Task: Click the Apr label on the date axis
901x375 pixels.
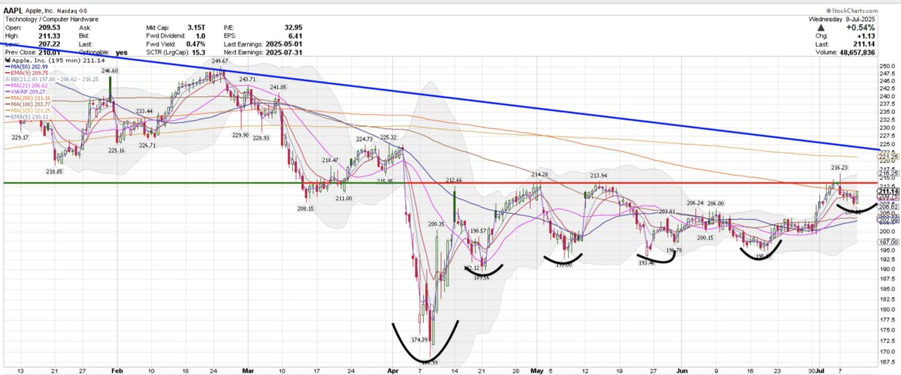Action: 392,371
